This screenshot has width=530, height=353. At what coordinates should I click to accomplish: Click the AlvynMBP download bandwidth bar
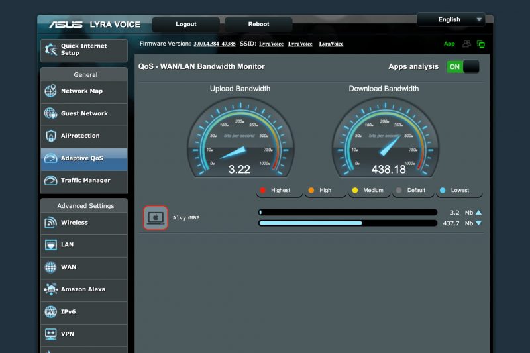pyautogui.click(x=348, y=223)
